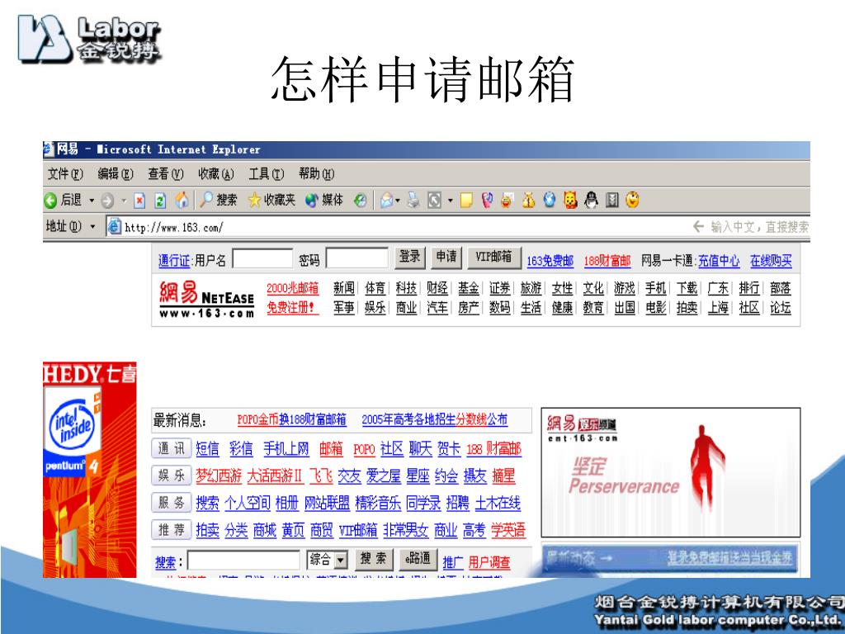Stop page loading with the red X icon

click(x=139, y=201)
